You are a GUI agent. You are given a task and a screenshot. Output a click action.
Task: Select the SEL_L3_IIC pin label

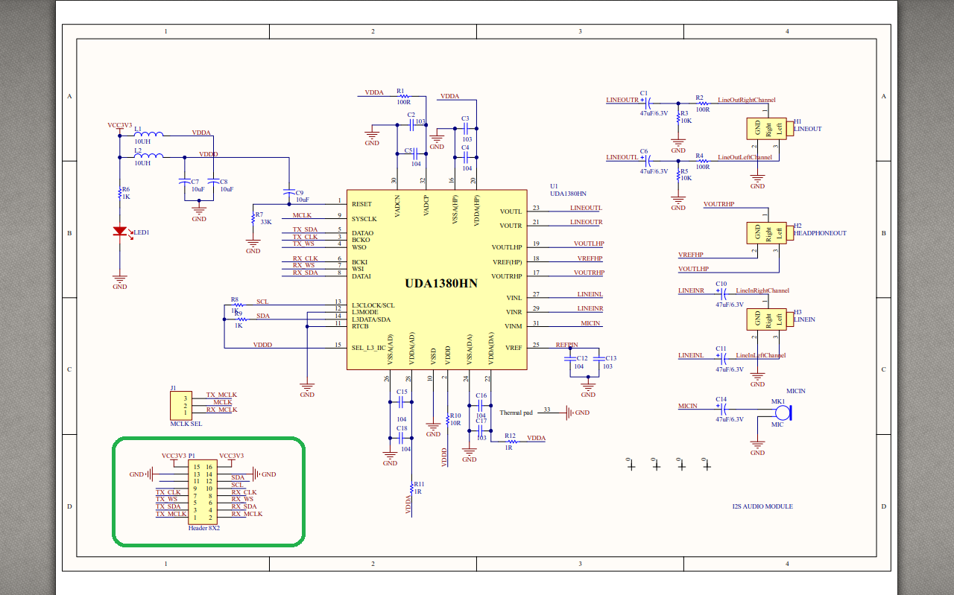(x=368, y=346)
